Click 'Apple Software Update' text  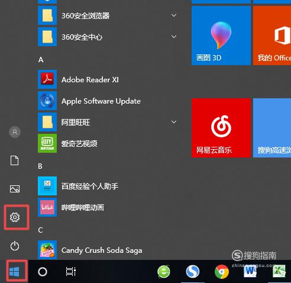tap(101, 101)
